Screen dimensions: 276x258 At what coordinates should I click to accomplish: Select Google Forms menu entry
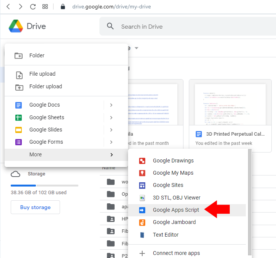[66, 142]
